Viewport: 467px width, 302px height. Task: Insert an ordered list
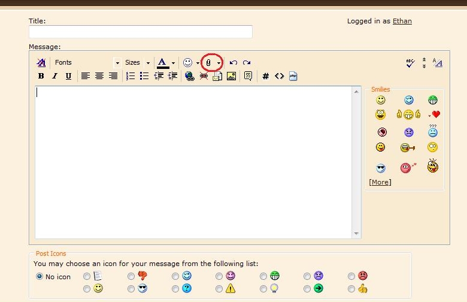click(131, 76)
